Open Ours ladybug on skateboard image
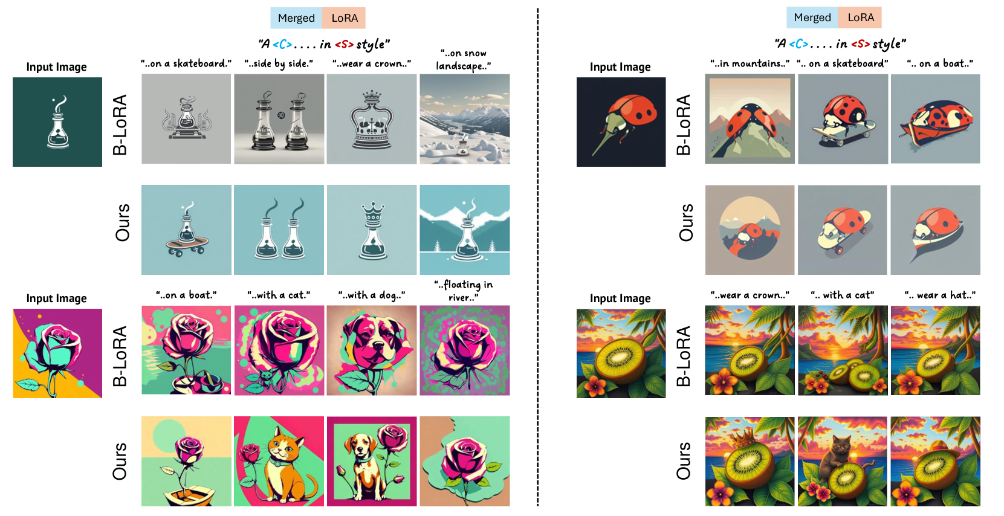The height and width of the screenshot is (516, 1004). click(x=843, y=230)
